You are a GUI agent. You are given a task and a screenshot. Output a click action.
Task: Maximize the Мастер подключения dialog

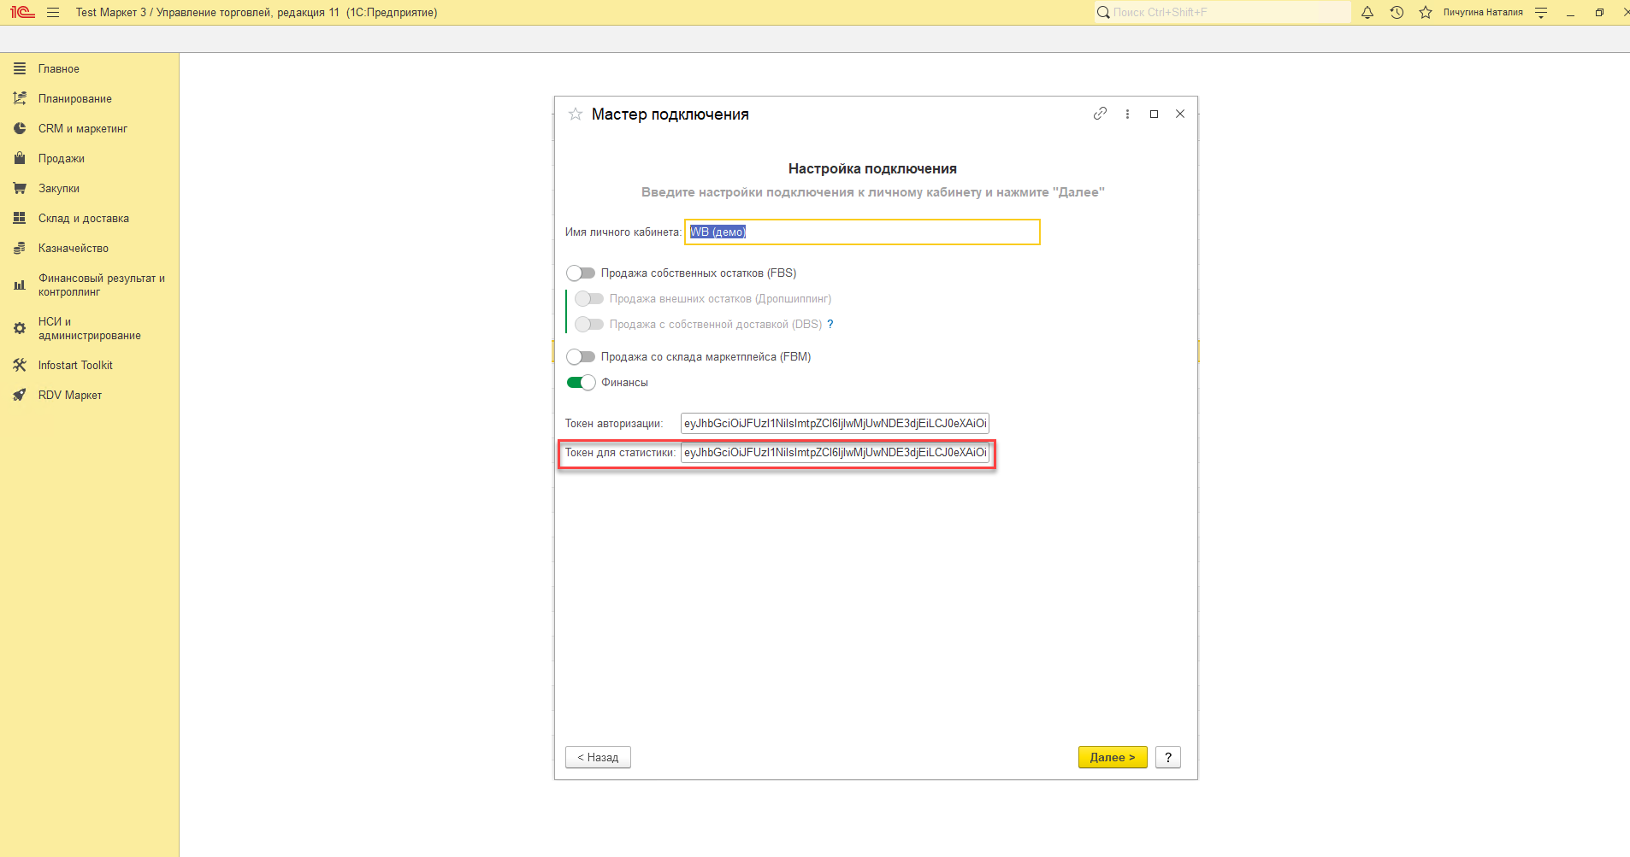point(1154,114)
